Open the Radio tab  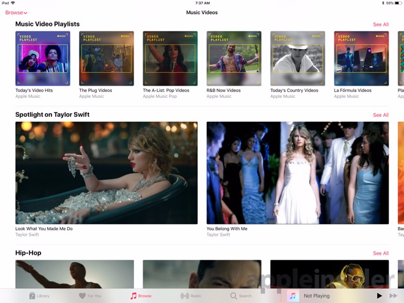point(190,296)
